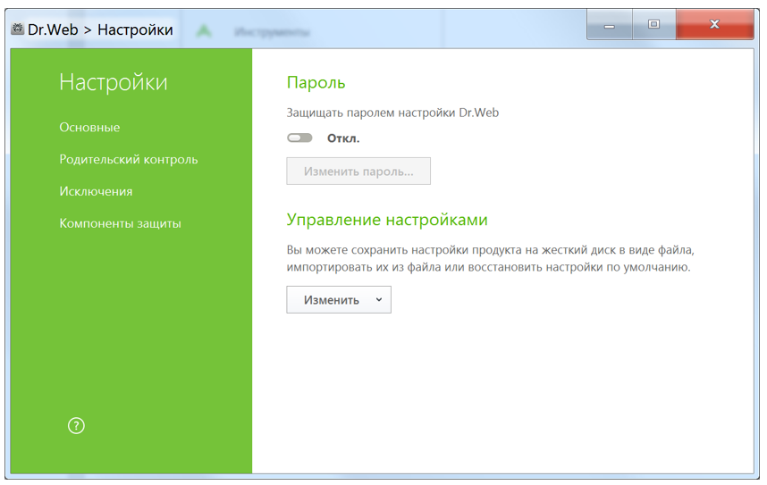Maximize the Dr.Web settings window
This screenshot has width=767, height=485.
pos(654,24)
